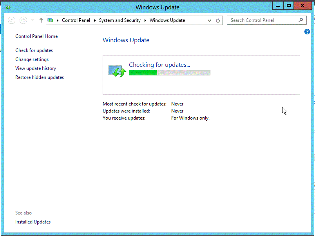Click the update shield computer icon
The height and width of the screenshot is (236, 315).
117,71
